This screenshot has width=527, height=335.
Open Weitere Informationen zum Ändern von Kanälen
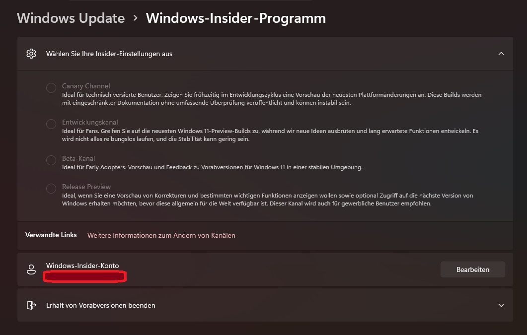pos(161,235)
